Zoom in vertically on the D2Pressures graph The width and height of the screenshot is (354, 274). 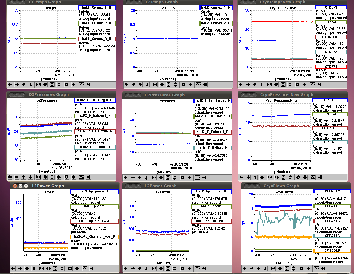click(52, 177)
